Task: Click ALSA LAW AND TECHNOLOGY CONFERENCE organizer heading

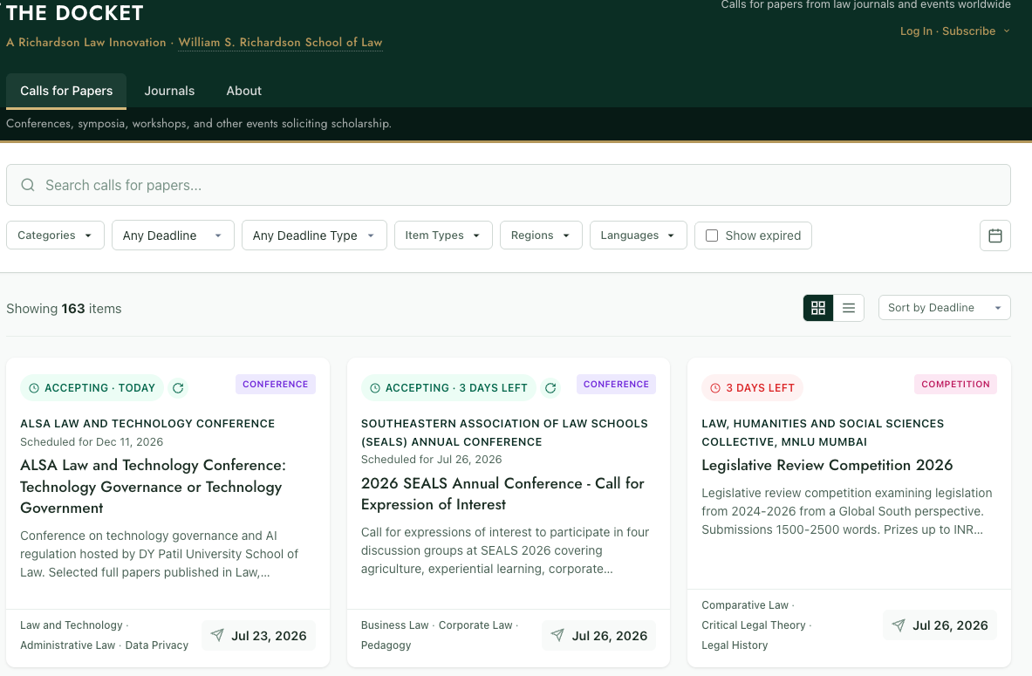Action: [147, 423]
